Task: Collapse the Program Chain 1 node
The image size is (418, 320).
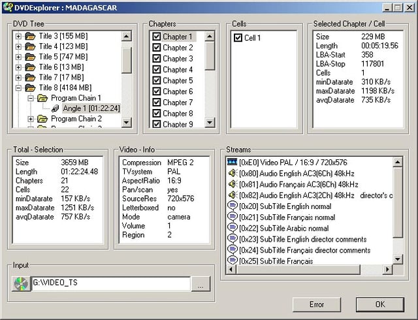Action: [31, 98]
